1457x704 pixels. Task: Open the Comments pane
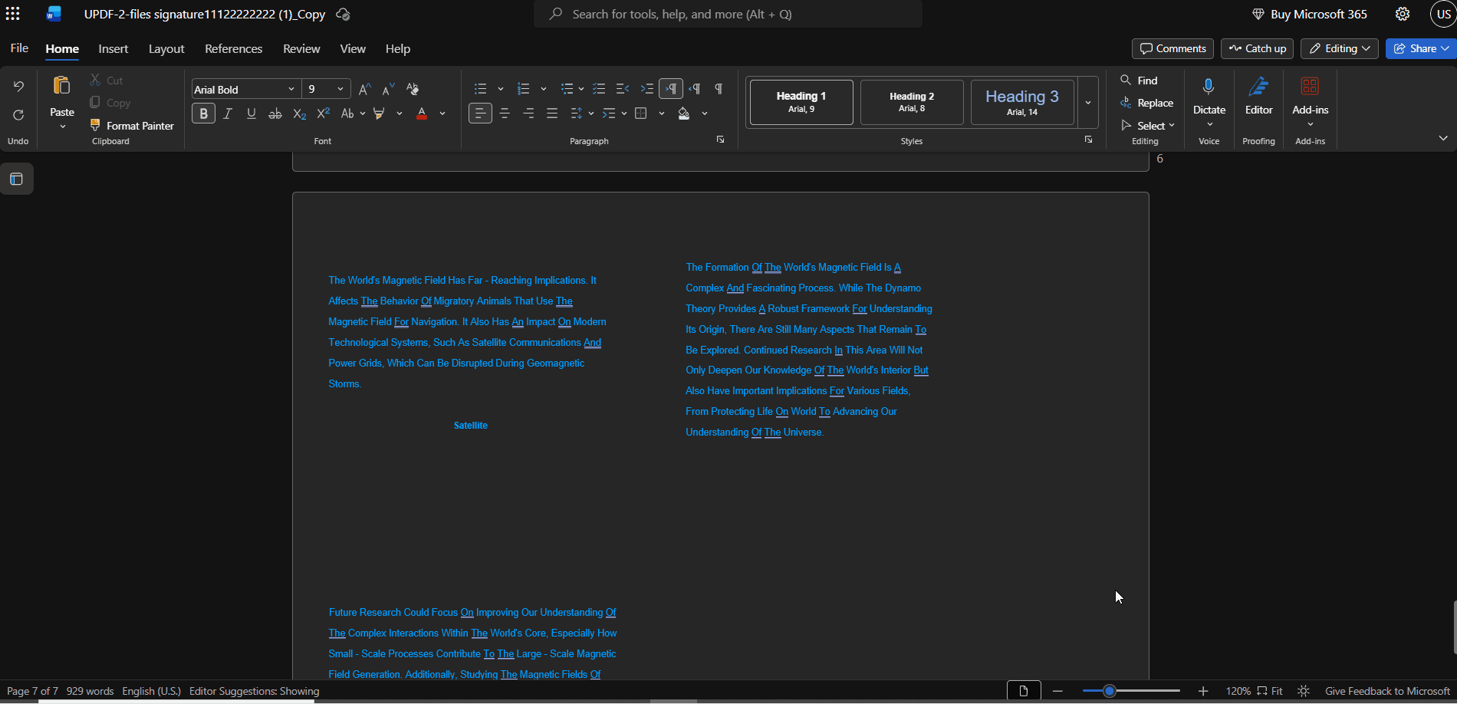(1173, 48)
